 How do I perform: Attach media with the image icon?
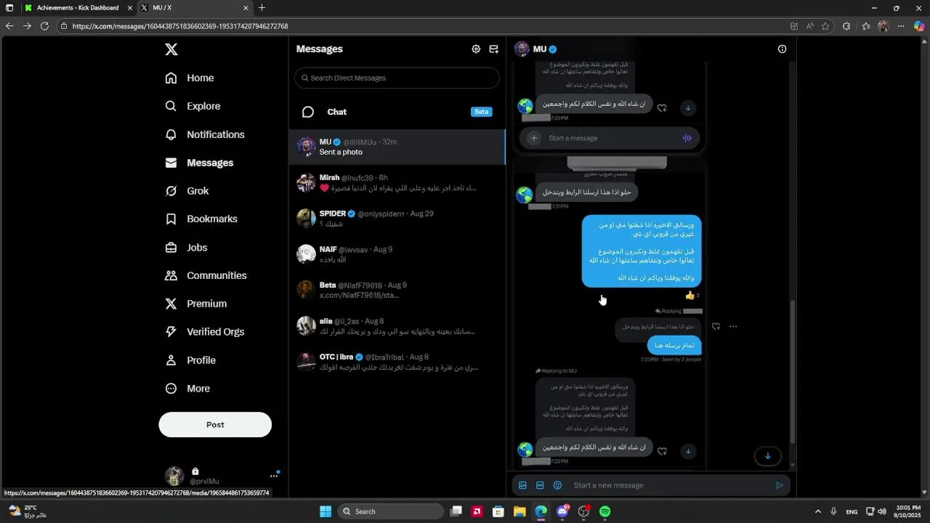point(522,485)
